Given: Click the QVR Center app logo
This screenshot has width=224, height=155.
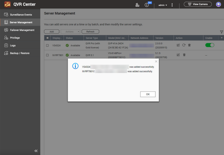Looking at the screenshot, I should point(7,4).
